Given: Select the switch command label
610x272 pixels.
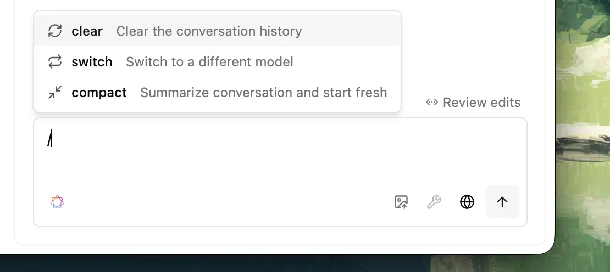Looking at the screenshot, I should 92,62.
